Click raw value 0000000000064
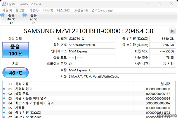 158,99
